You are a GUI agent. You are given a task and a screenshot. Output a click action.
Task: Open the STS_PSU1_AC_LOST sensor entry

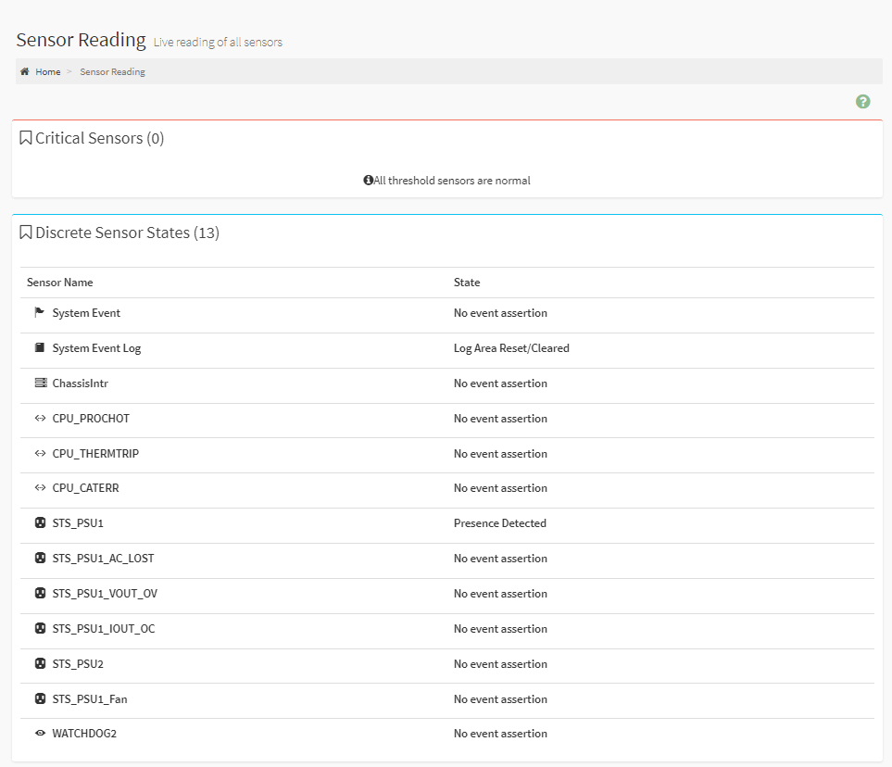pos(103,559)
